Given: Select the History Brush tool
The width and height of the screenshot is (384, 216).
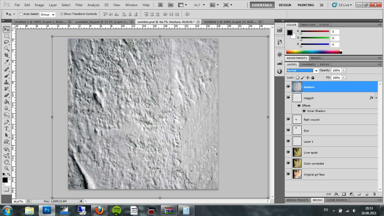Looking at the screenshot, I should click(6, 89).
